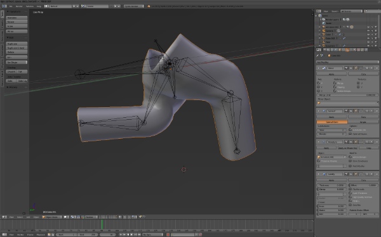Toggle Subdivide UVs checkbox in Subsurf modifier
Image resolution: width=381 pixels, height=237 pixels.
(350, 130)
